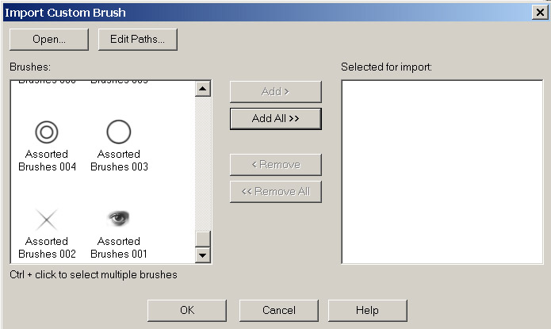Screen dimensions: 551x329
Task: Click the << Remove All button
Action: (x=275, y=191)
